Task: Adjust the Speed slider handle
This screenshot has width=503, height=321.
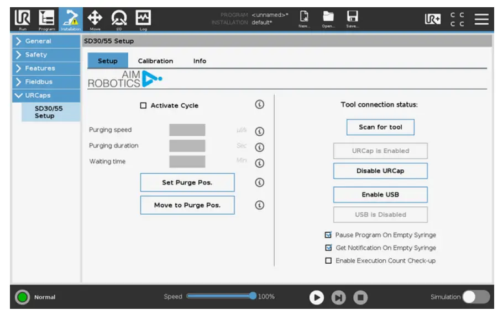Action: (x=253, y=296)
